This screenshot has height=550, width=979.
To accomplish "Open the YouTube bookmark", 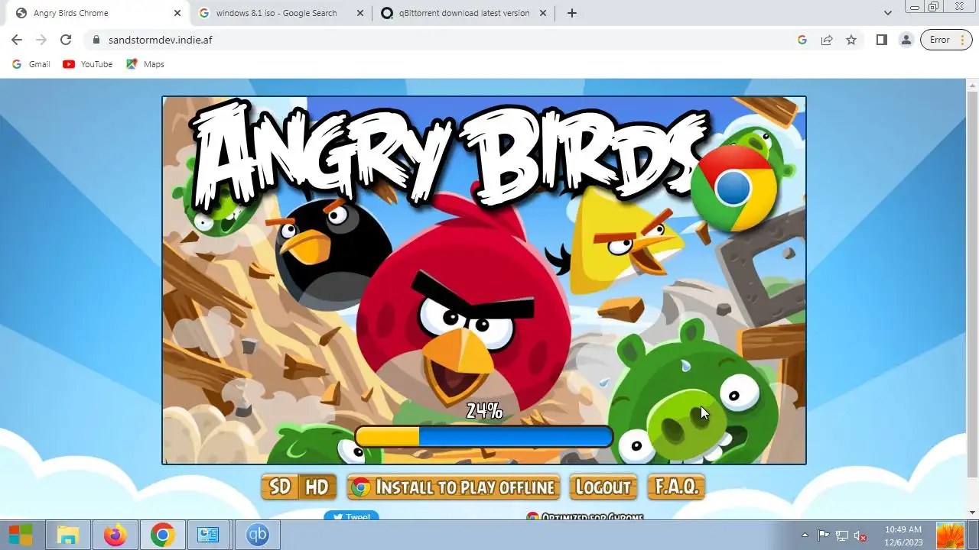I will point(88,64).
